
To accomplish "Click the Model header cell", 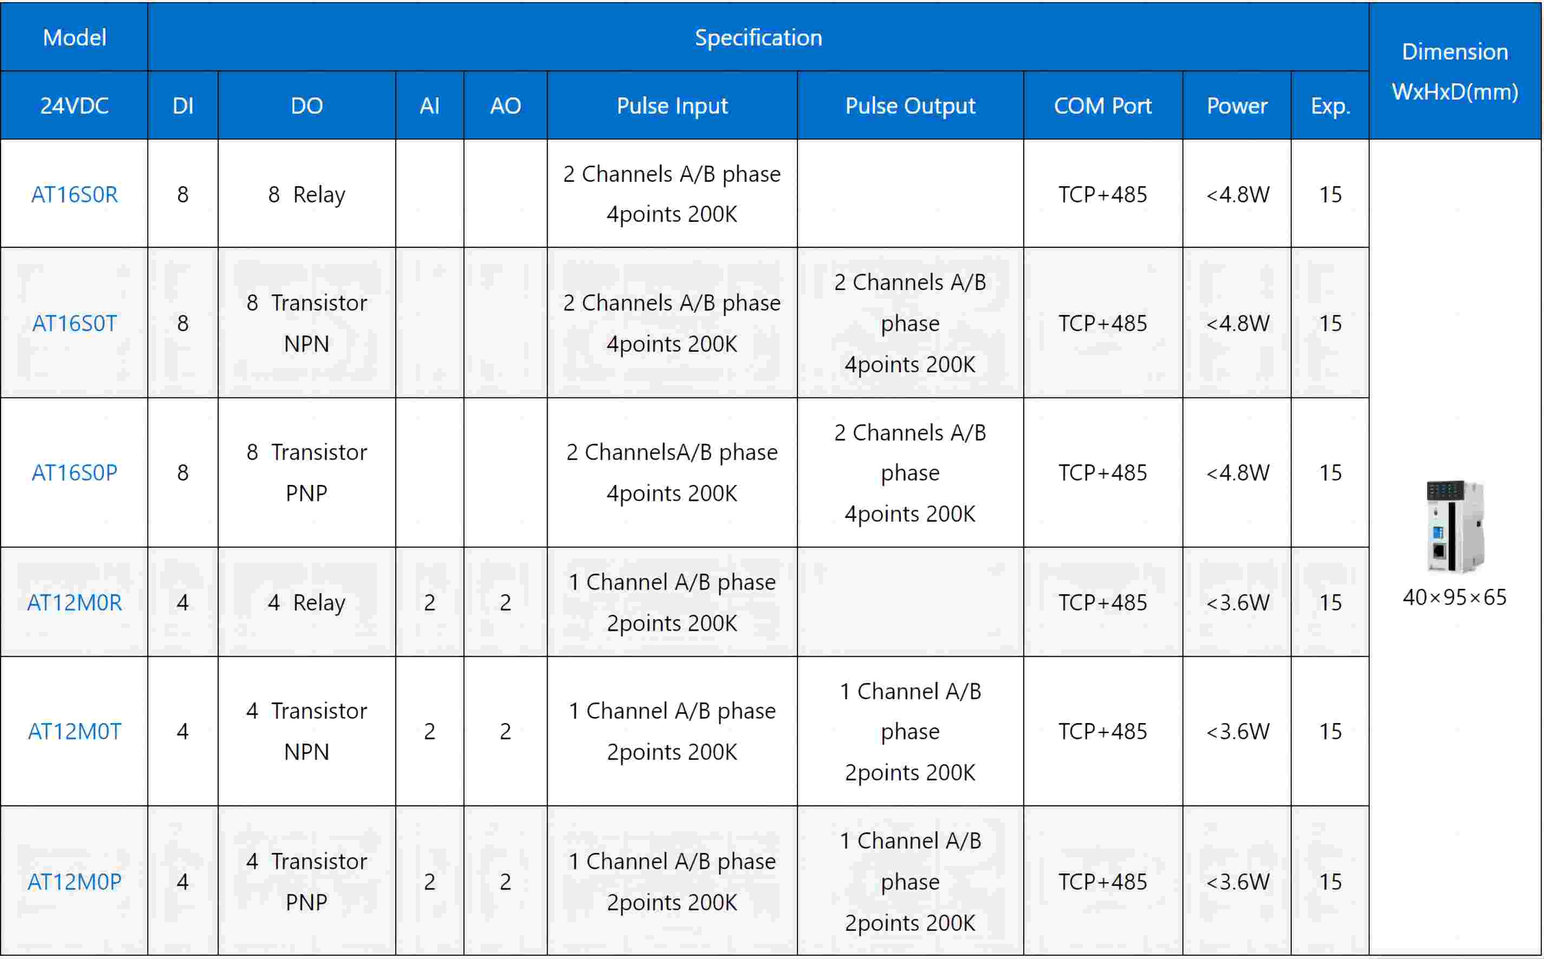I will (x=74, y=37).
